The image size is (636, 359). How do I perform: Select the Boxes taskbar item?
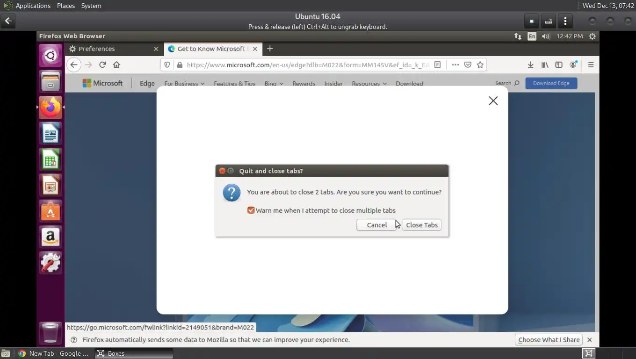pyautogui.click(x=134, y=353)
